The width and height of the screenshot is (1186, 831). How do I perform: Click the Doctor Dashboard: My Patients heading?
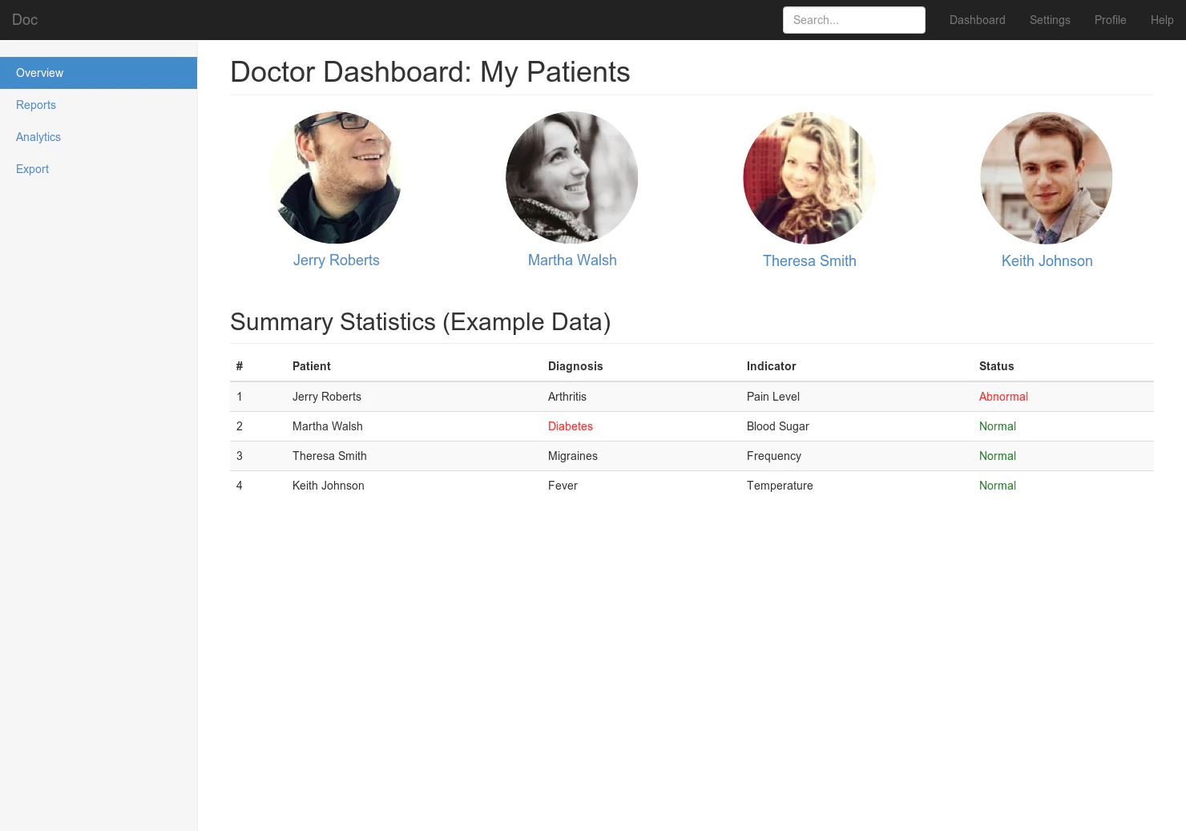point(430,72)
